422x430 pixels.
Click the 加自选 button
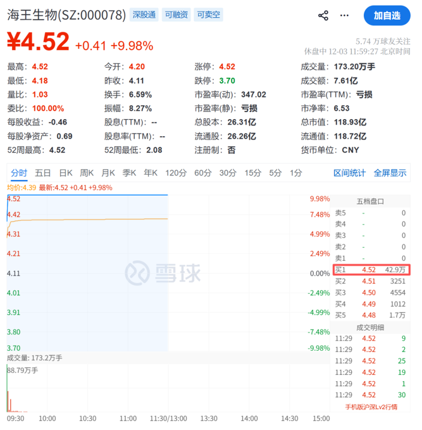(x=387, y=15)
